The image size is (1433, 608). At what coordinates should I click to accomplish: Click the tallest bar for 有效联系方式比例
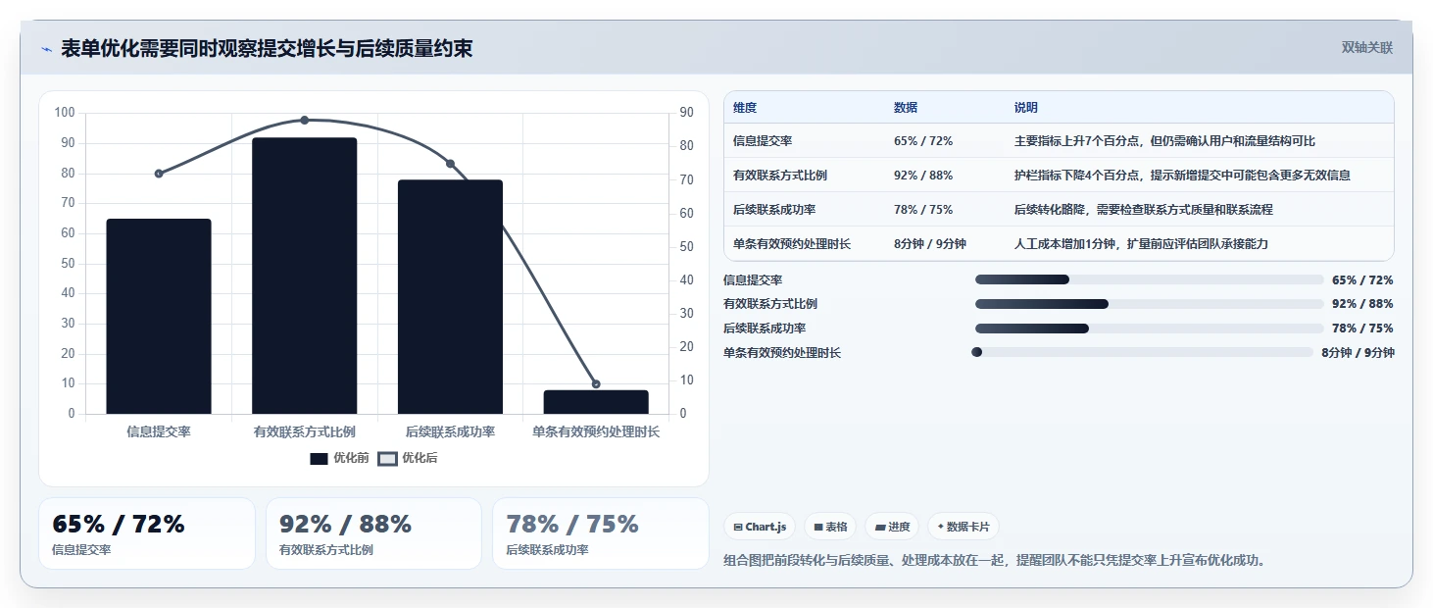(305, 276)
